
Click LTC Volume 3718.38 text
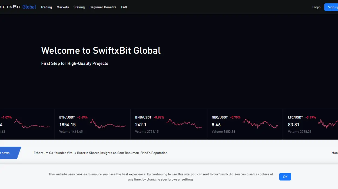click(x=300, y=132)
